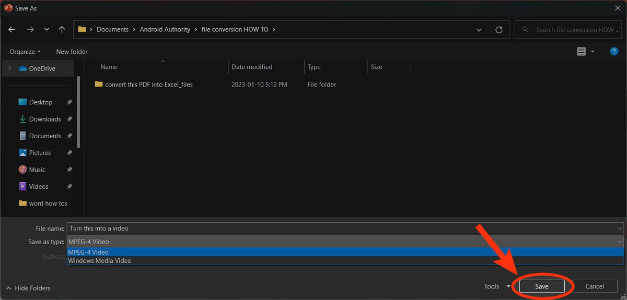Open the Help question mark icon
Screen dimensions: 627x300
(614, 51)
